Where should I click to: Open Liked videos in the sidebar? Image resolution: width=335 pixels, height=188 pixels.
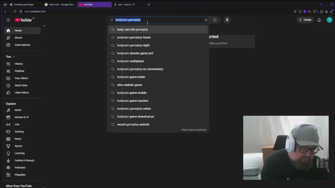[x=22, y=92]
